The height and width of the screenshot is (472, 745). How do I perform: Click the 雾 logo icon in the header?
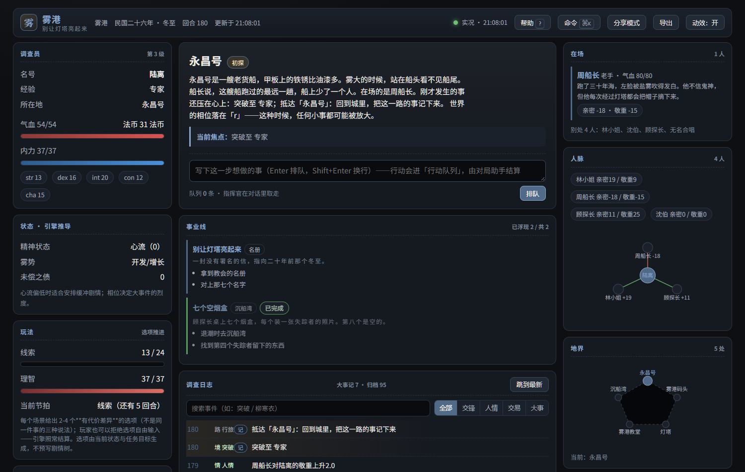point(29,22)
